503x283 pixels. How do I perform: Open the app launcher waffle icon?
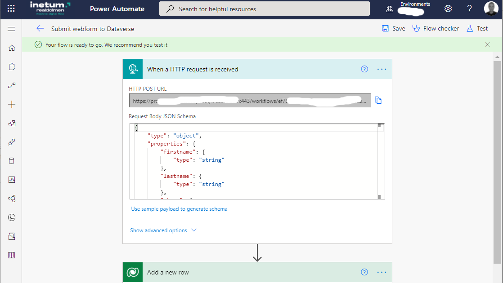tap(11, 8)
